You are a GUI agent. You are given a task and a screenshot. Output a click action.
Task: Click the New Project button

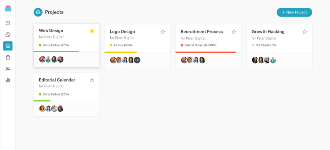(294, 12)
